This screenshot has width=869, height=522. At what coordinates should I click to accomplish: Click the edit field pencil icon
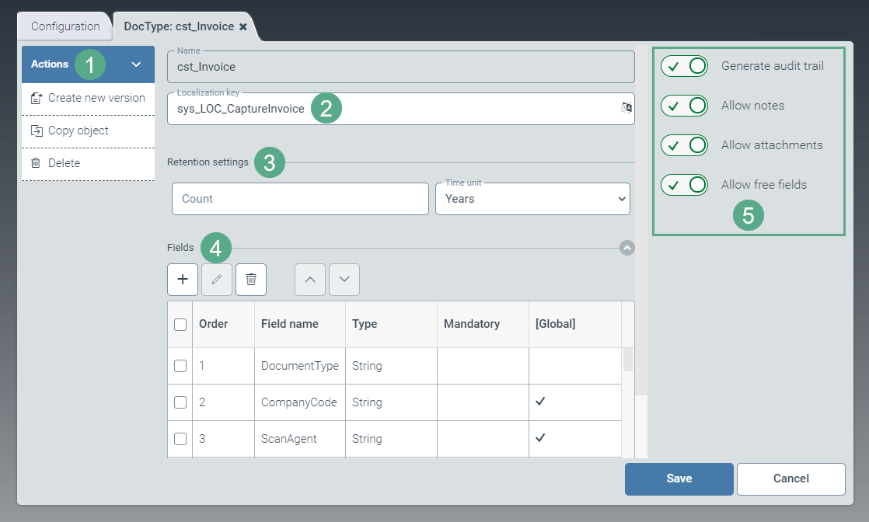[217, 280]
